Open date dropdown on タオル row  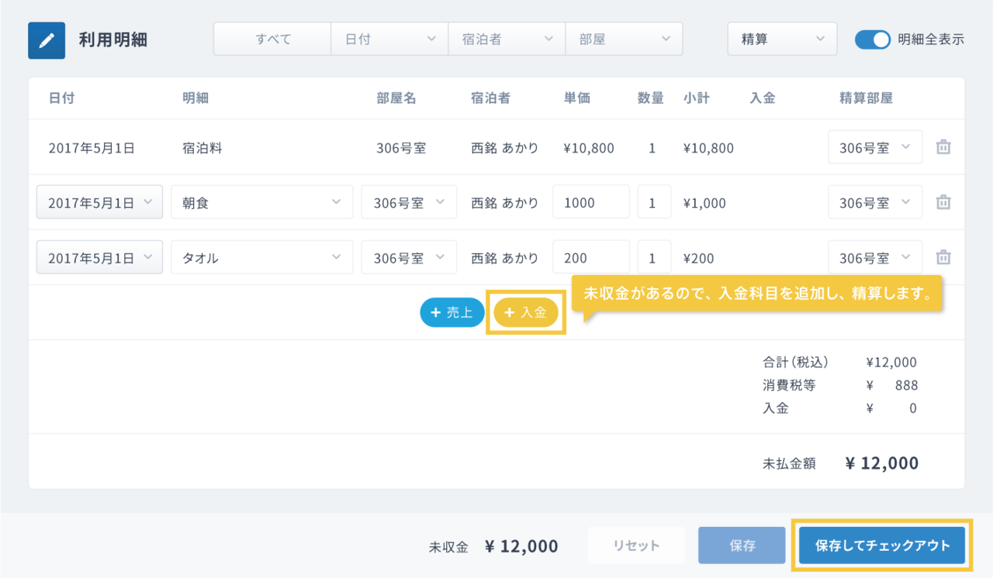pos(99,258)
